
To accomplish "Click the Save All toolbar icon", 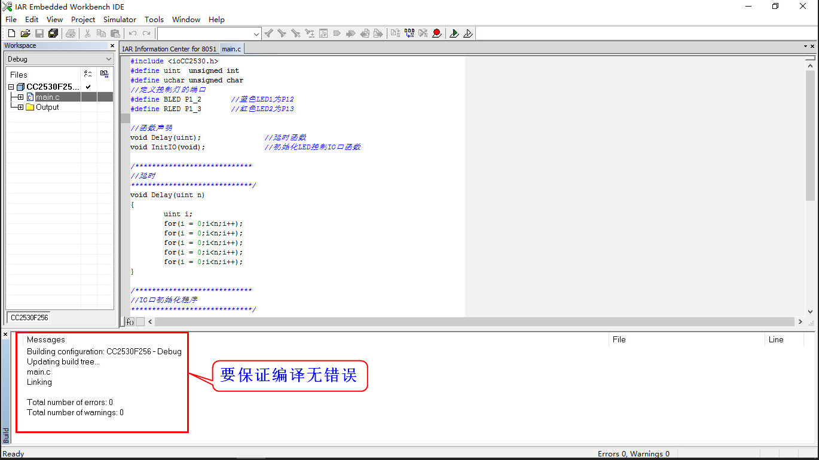I will 53,33.
